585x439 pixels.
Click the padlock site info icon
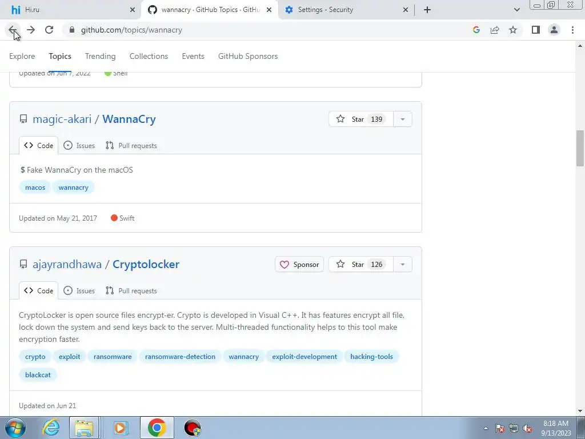point(72,30)
